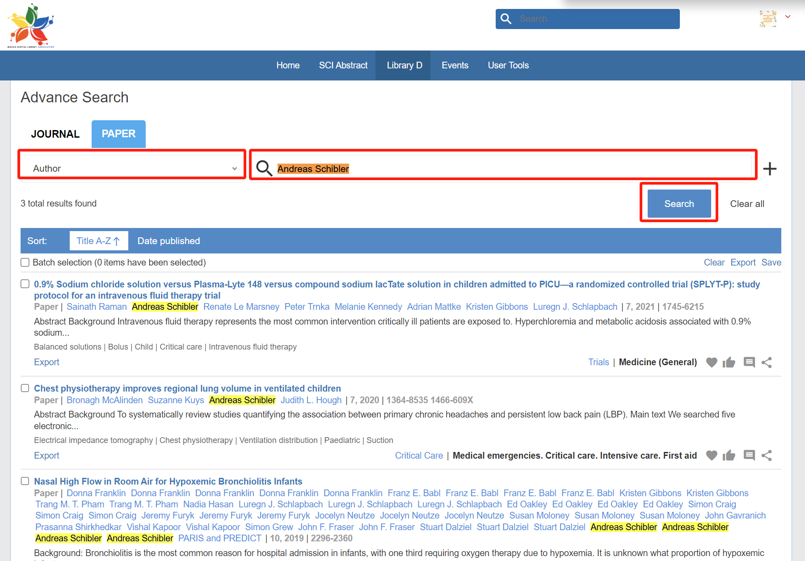Open comments icon on the Sodium chloride paper
This screenshot has width=805, height=561.
(x=749, y=363)
